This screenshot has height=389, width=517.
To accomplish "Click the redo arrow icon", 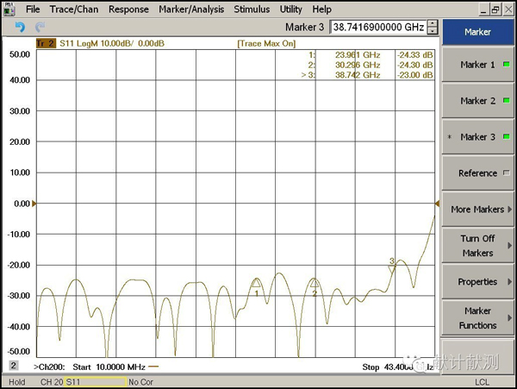I will 40,27.
